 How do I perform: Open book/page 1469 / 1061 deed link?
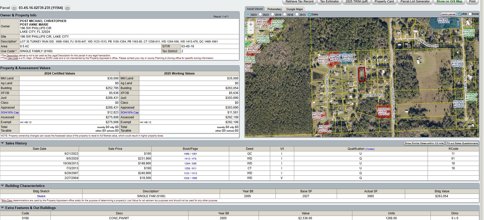190,154
